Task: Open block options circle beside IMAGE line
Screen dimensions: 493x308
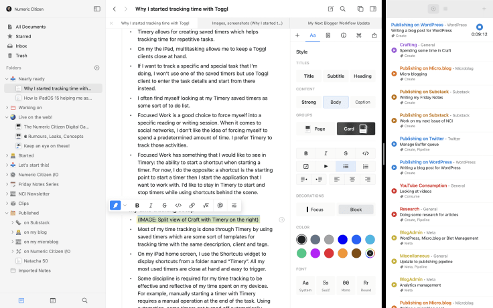Action: pyautogui.click(x=282, y=220)
